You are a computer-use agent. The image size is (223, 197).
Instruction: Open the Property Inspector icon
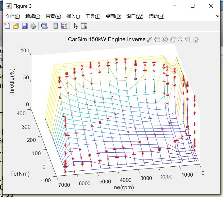tap(84, 26)
